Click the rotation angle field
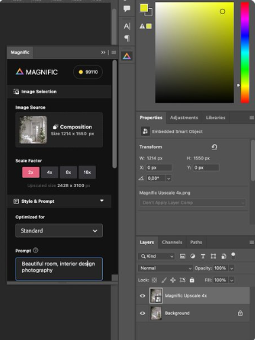Viewport: 255px width, 340px height. [x=156, y=178]
